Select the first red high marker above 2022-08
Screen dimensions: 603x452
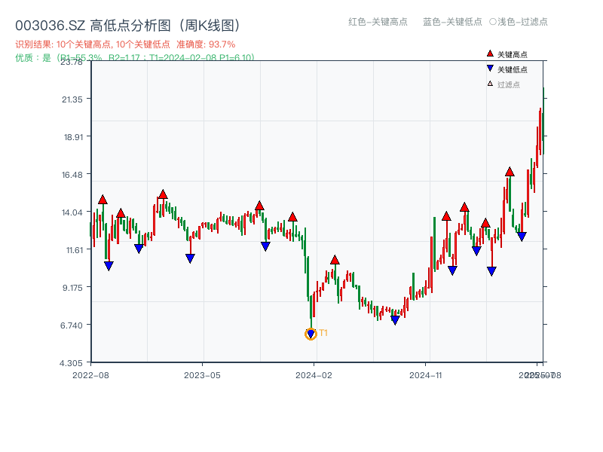pos(103,200)
